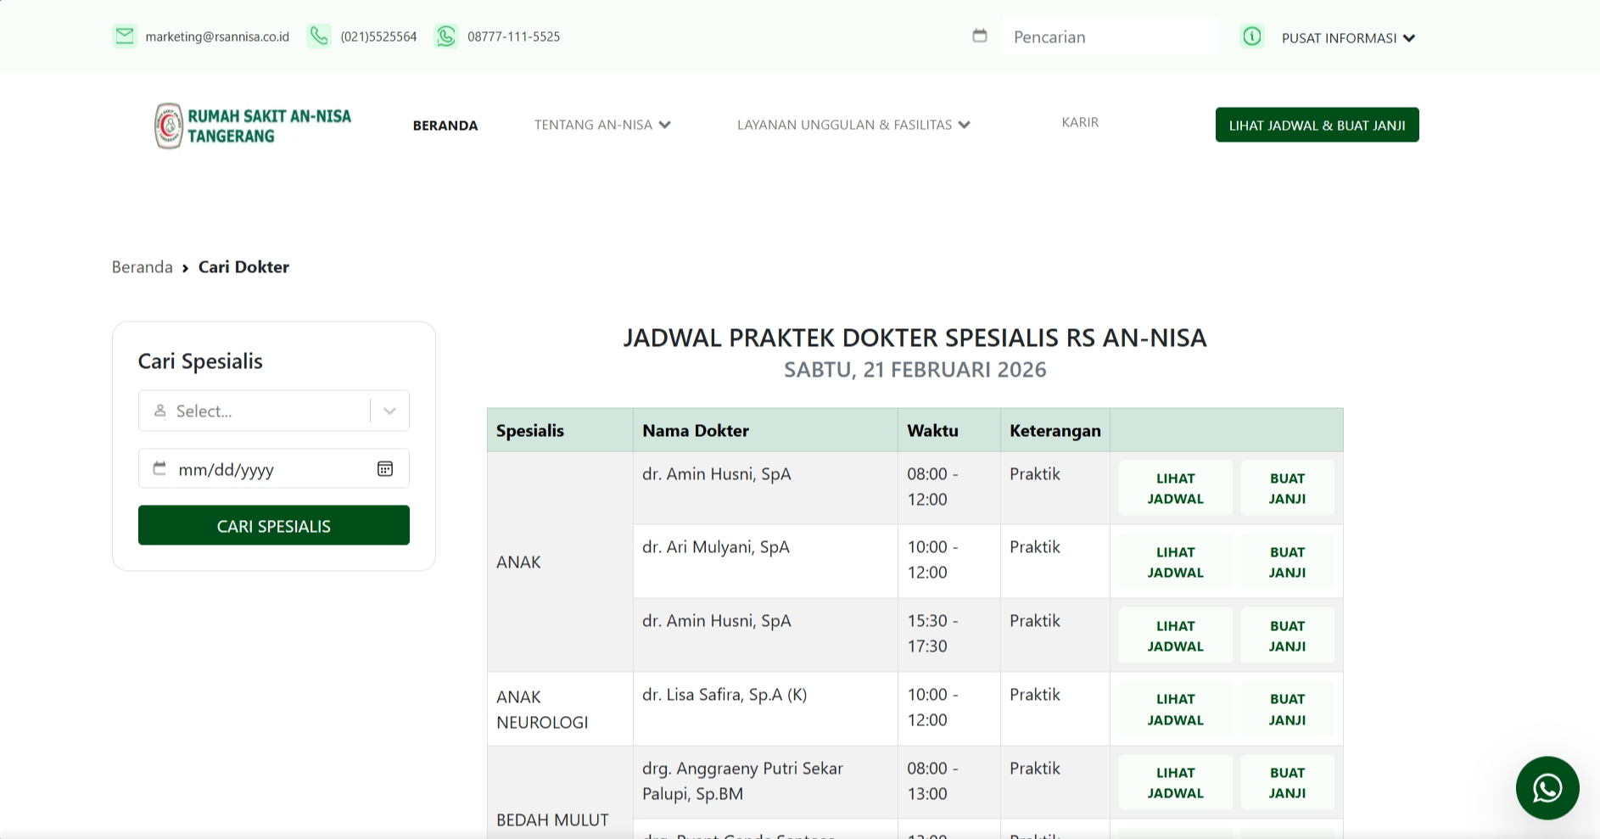This screenshot has height=839, width=1600.
Task: Expand the LAYANAN UNGGULAN & FASILITAS menu
Action: [x=853, y=125]
